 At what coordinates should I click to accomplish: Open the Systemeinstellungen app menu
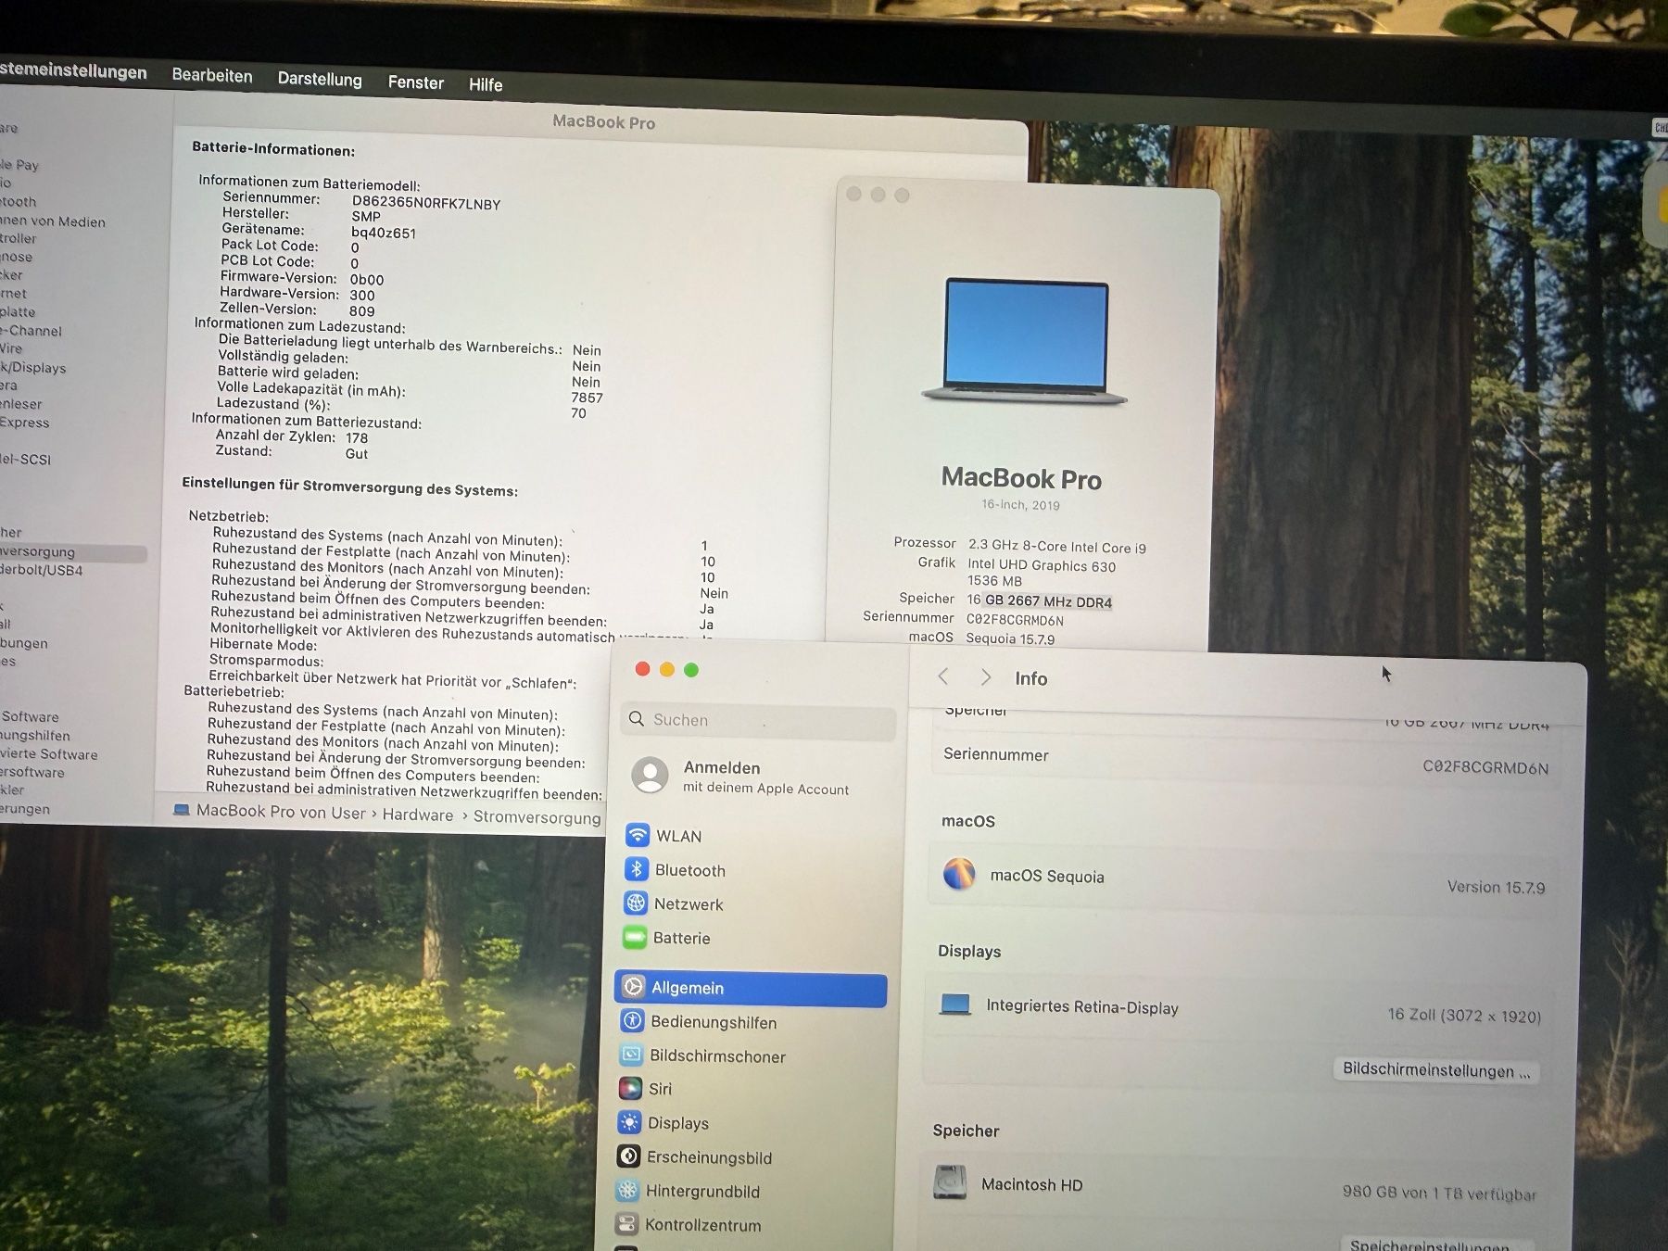[73, 71]
